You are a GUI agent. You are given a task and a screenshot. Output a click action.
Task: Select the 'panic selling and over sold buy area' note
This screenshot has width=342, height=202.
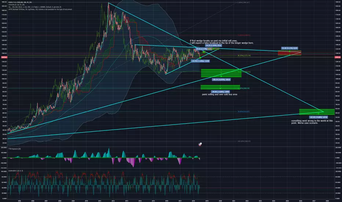pyautogui.click(x=219, y=94)
